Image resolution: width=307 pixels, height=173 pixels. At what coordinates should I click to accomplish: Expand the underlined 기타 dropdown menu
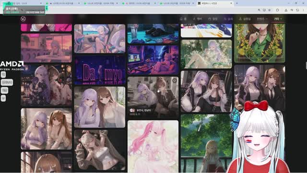[278, 19]
